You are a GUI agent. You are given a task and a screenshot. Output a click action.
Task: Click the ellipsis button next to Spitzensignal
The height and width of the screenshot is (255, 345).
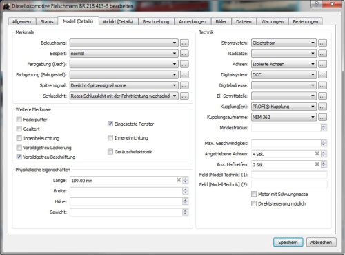(x=184, y=85)
